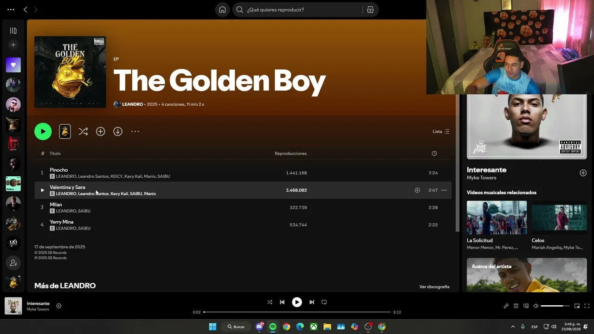Open the LEANDRO artist link under the EP title
594x334 pixels.
pos(132,104)
